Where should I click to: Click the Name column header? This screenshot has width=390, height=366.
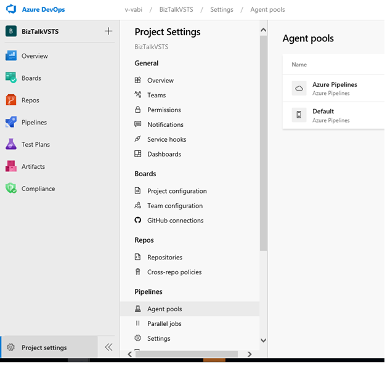pyautogui.click(x=299, y=65)
